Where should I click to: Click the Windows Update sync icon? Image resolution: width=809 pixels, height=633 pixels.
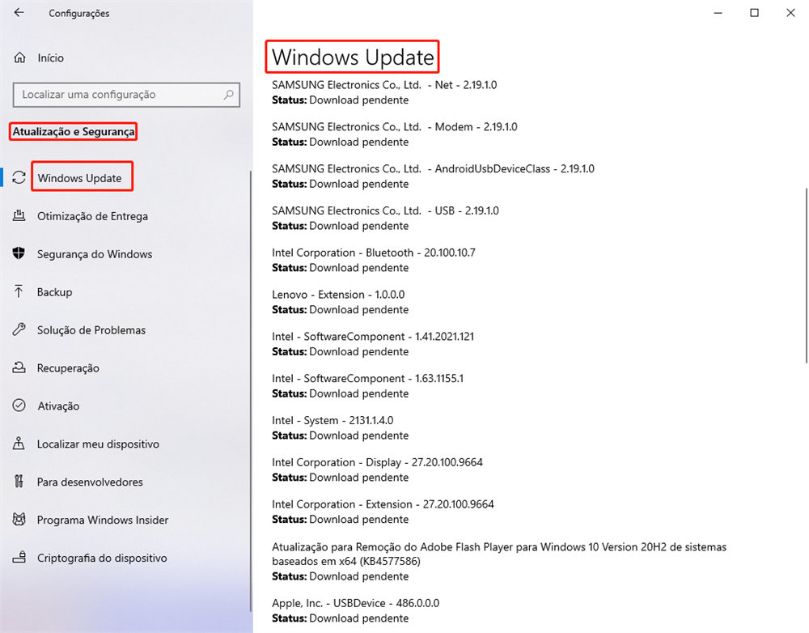coord(19,177)
